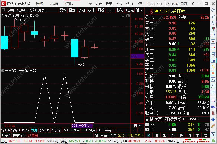
Task: Click the orange document icon in the sidebar
Action: pos(213,73)
